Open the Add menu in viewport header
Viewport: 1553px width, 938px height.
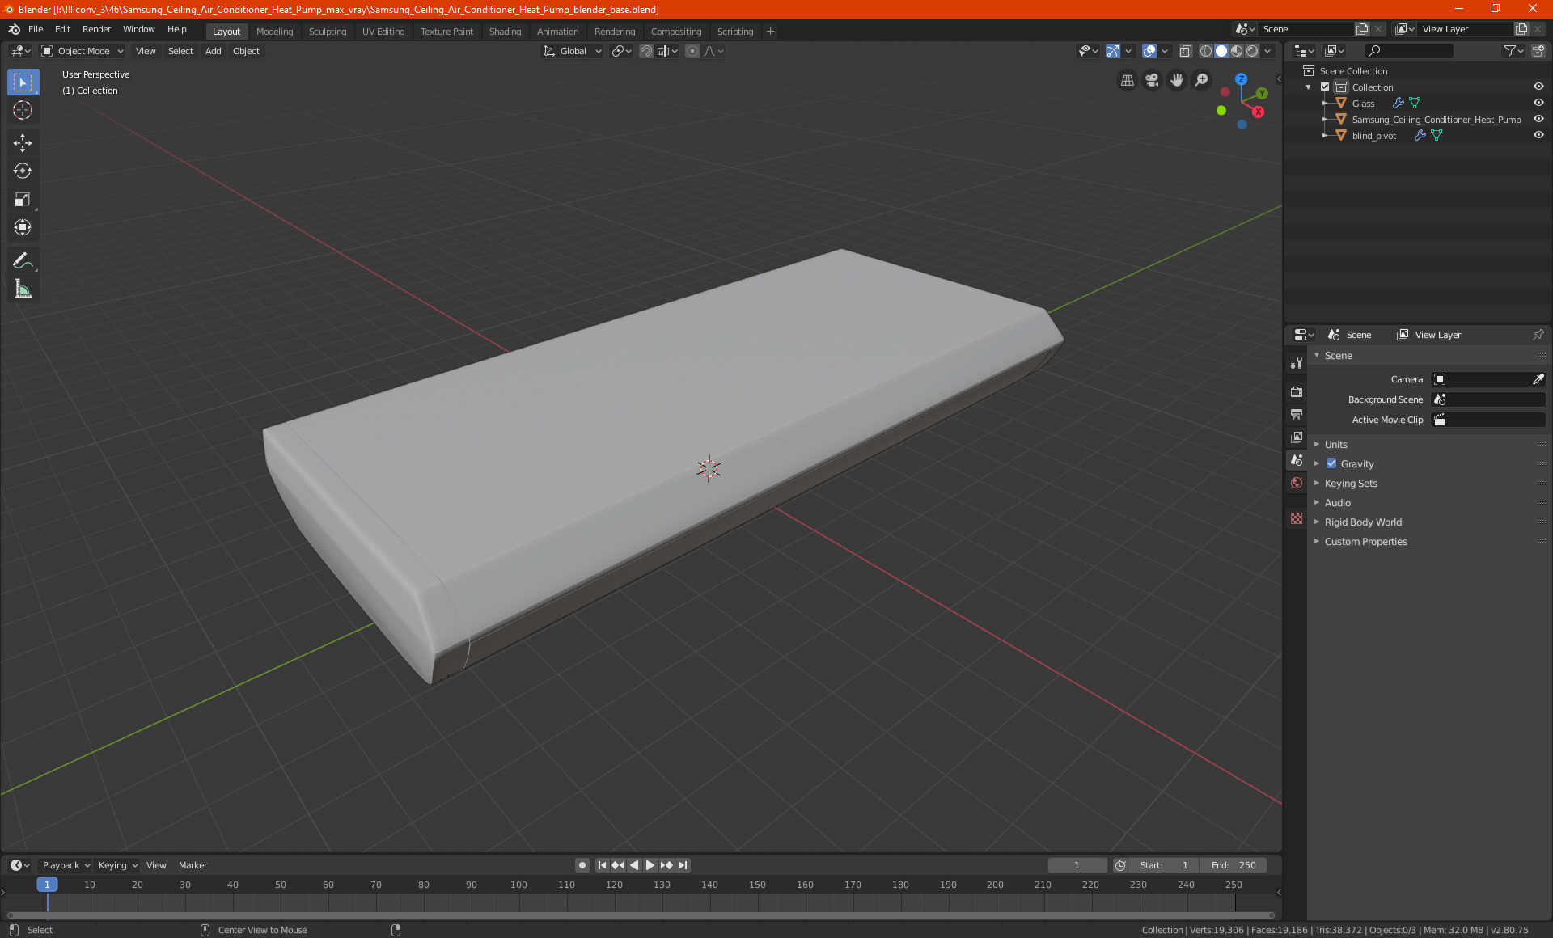point(213,51)
